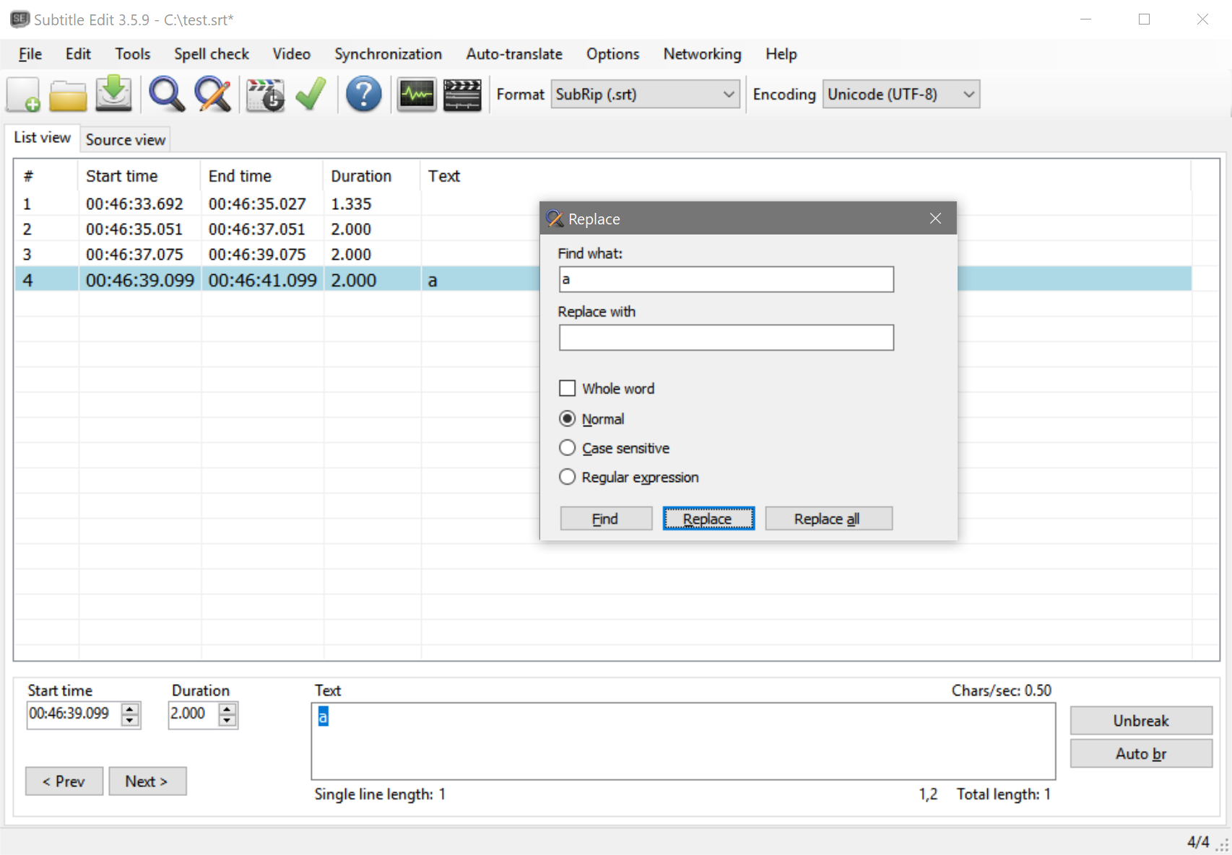Change Encoding via the UTF-8 dropdown

(x=968, y=94)
